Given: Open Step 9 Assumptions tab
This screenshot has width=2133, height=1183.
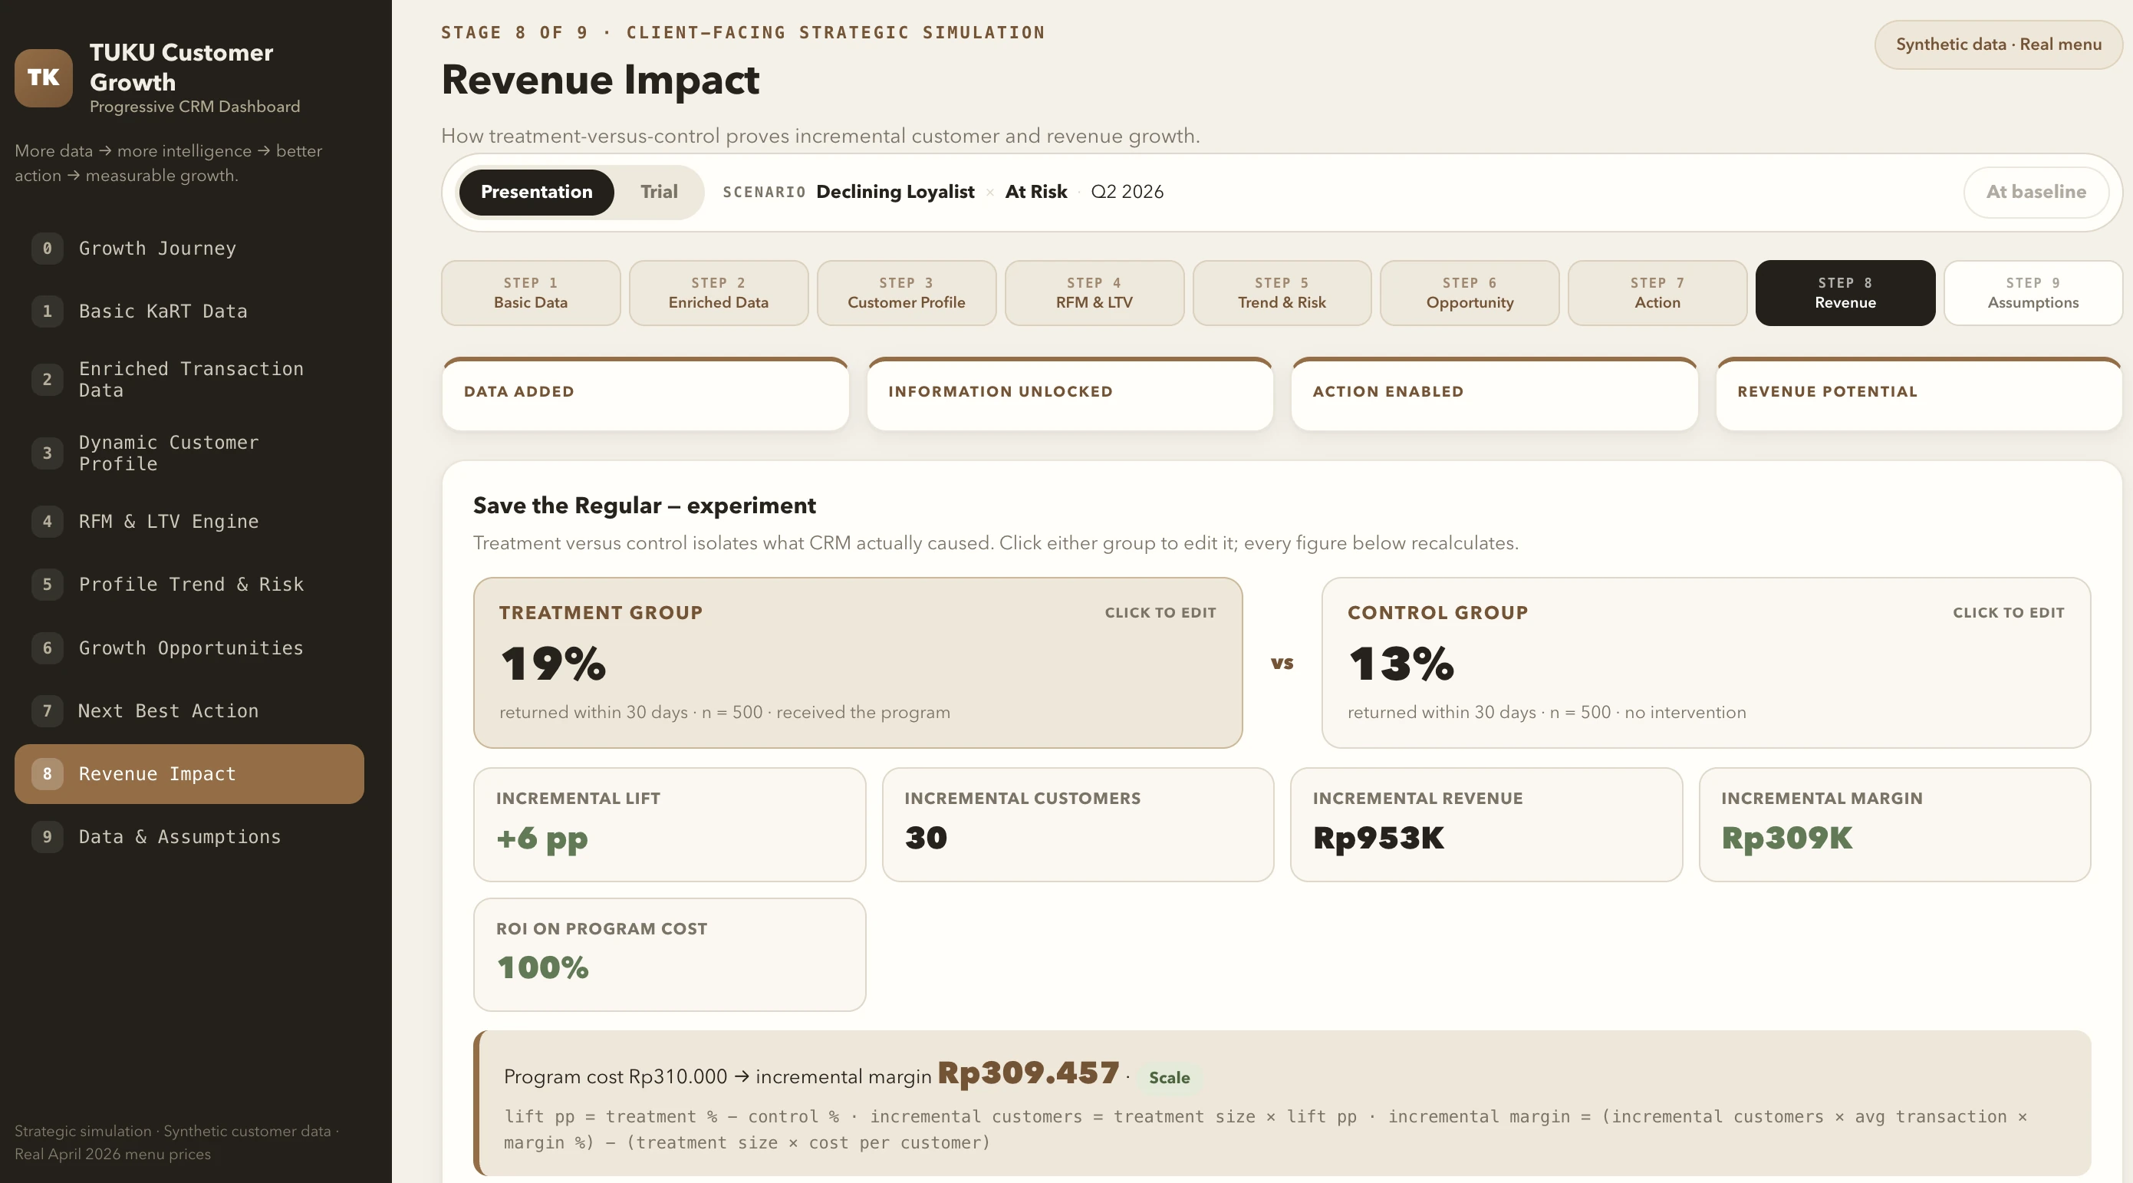Looking at the screenshot, I should pos(2033,293).
